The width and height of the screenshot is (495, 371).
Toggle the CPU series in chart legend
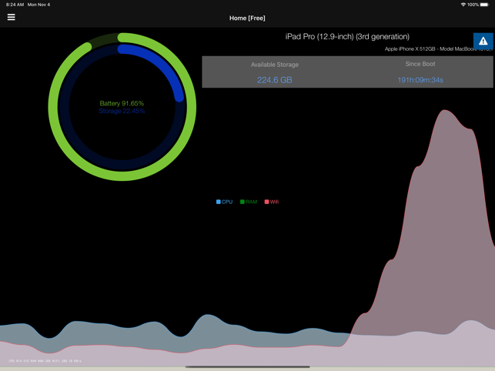224,202
